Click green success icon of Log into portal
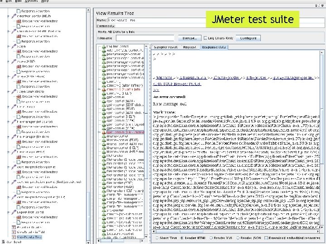Screen dimensions: 326x244 pyautogui.click(x=104, y=47)
